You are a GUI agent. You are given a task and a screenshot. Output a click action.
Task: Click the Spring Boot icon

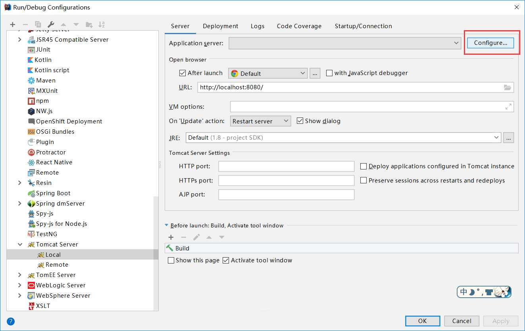click(31, 193)
